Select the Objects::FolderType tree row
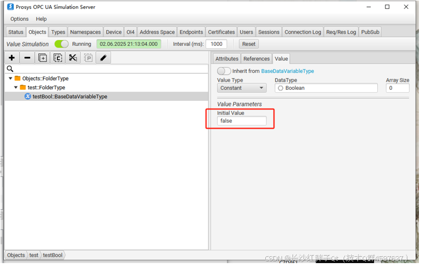423x266 pixels. click(107, 78)
